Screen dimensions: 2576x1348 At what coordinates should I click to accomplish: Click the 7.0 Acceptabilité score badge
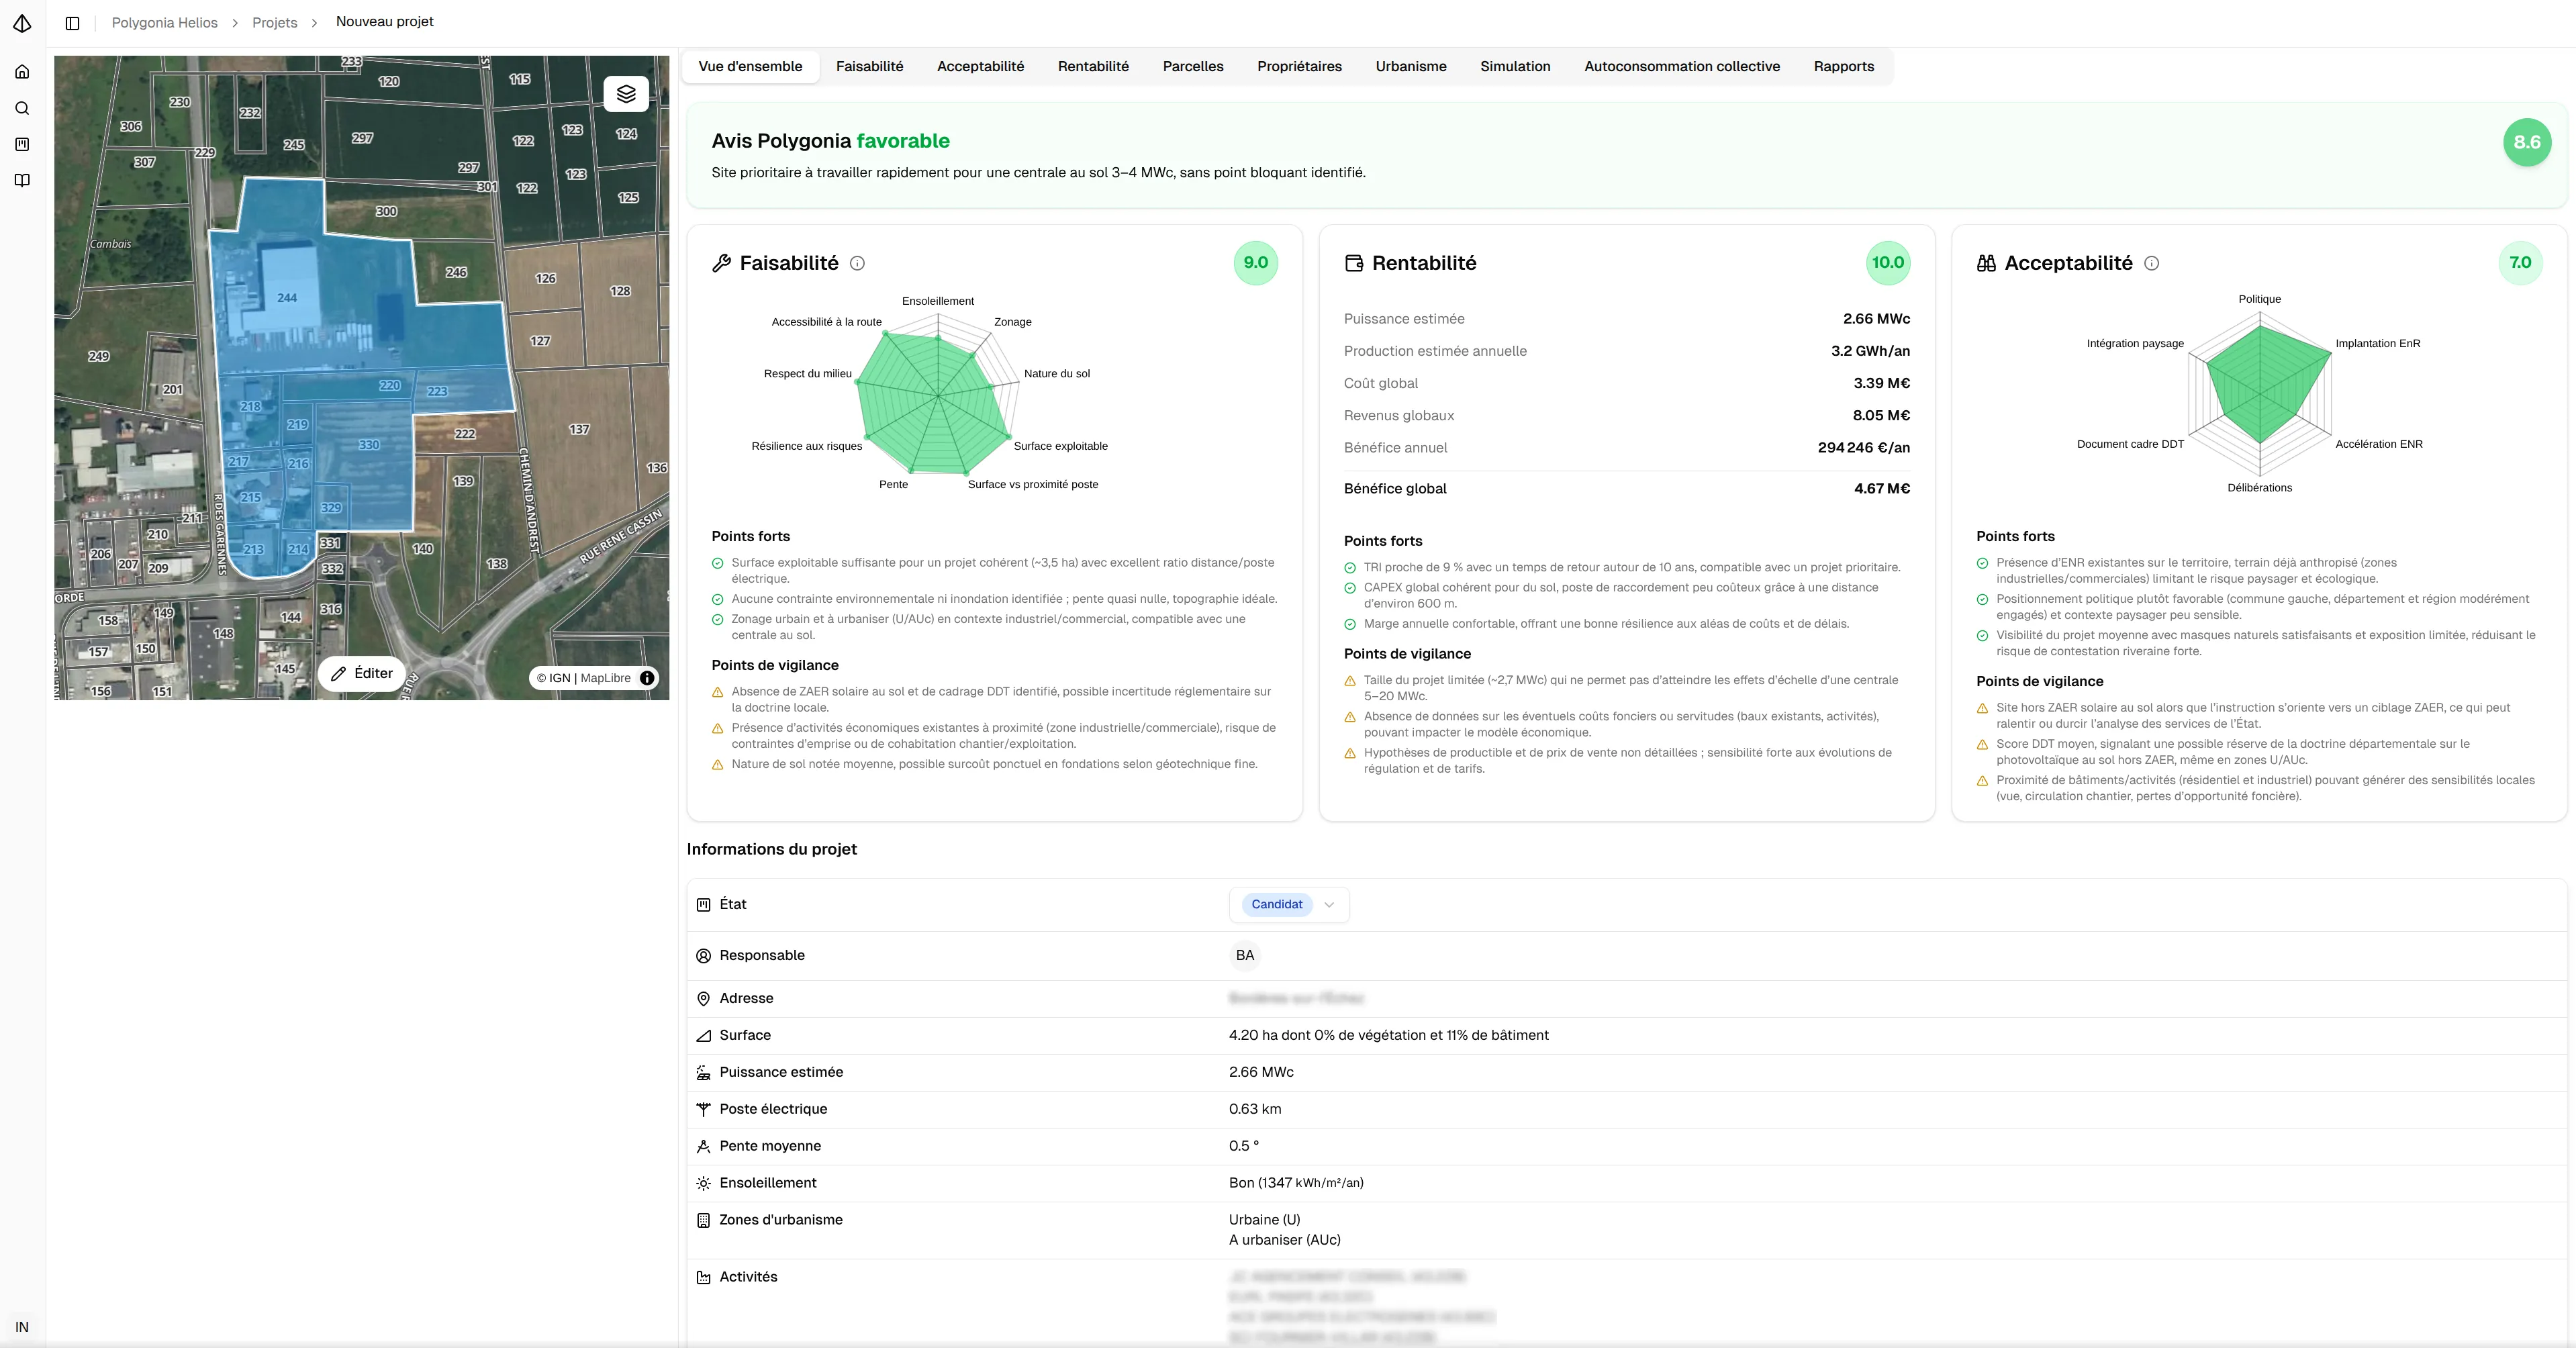pos(2520,263)
